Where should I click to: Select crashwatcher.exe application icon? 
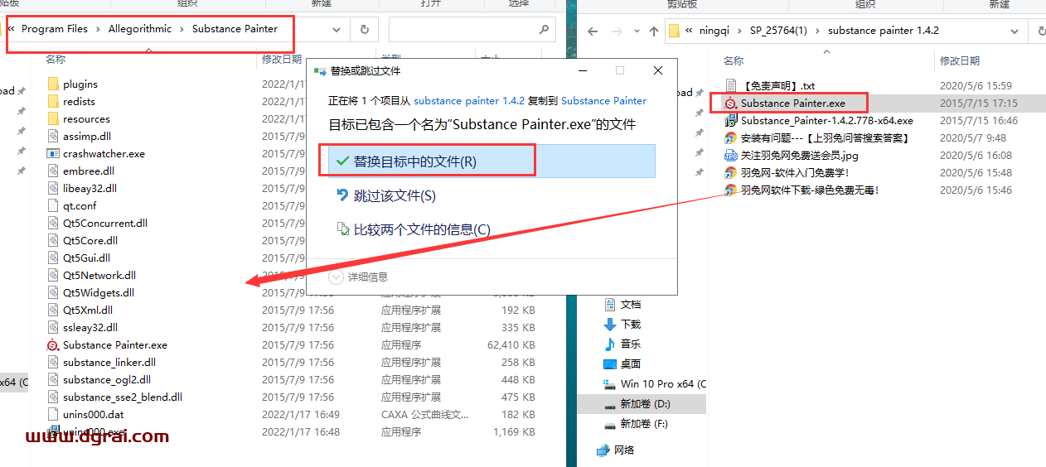click(54, 153)
